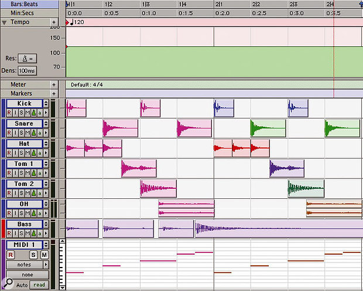Screen dimensions: 363x291
Task: Open the OH track height selector arrows
Action: [x=46, y=204]
